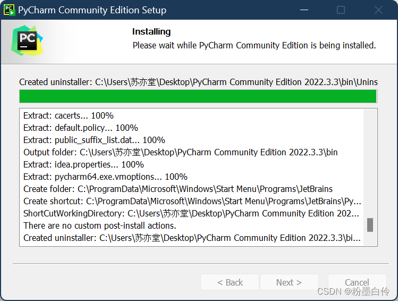Click the large PyCharm PC logo

coord(27,40)
